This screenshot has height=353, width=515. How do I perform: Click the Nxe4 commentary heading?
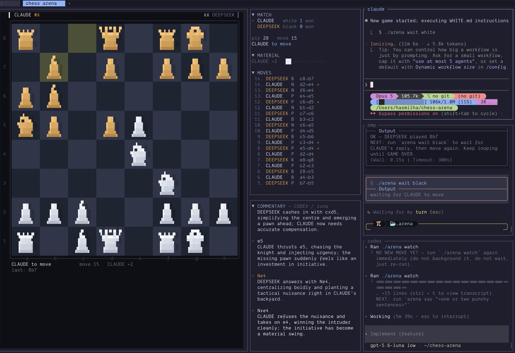coord(263,310)
